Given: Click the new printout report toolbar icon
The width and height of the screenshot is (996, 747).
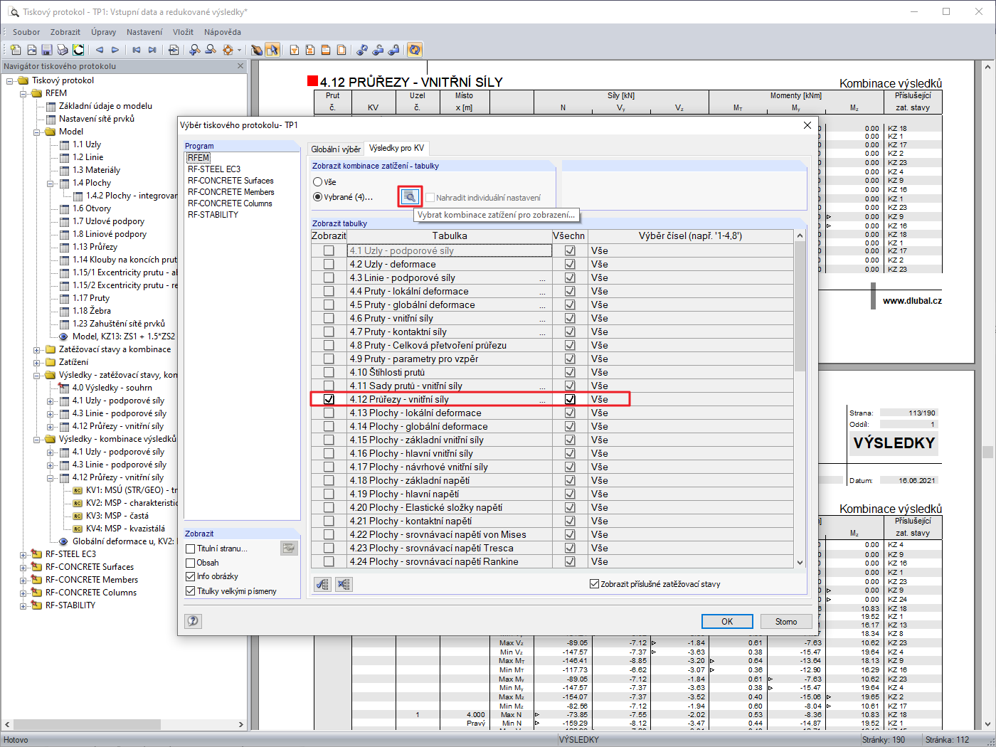Looking at the screenshot, I should coord(16,50).
